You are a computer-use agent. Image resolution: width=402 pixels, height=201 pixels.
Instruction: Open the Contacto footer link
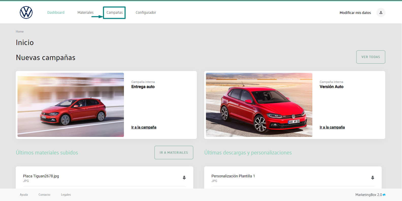44,195
